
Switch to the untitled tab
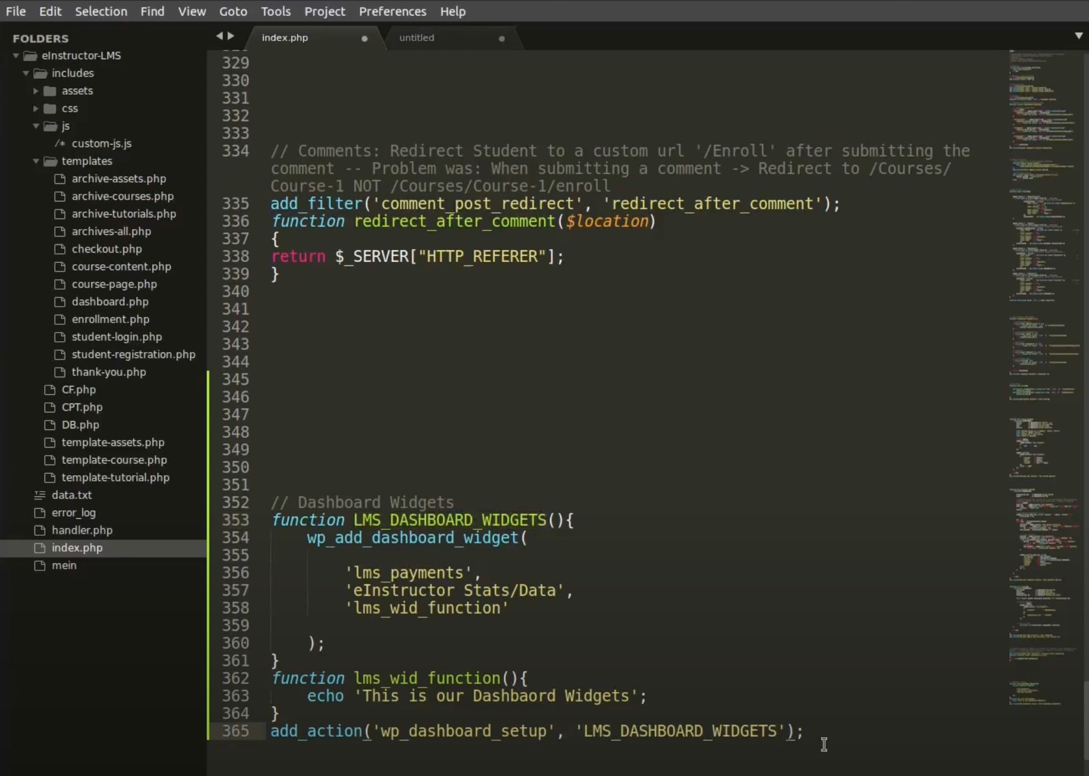pyautogui.click(x=417, y=38)
